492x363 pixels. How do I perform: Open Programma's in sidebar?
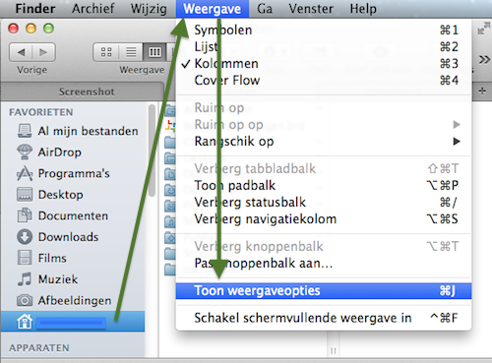coord(73,173)
